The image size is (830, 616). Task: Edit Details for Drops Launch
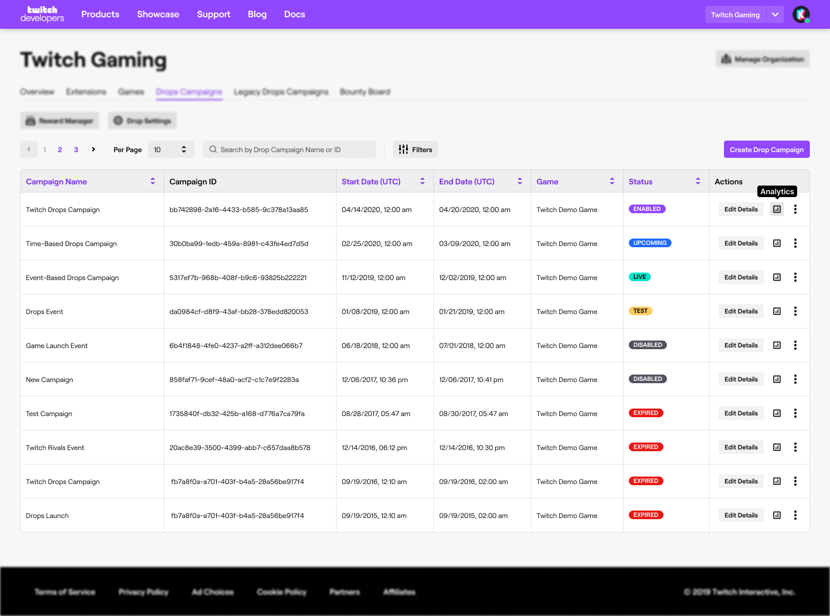(741, 515)
